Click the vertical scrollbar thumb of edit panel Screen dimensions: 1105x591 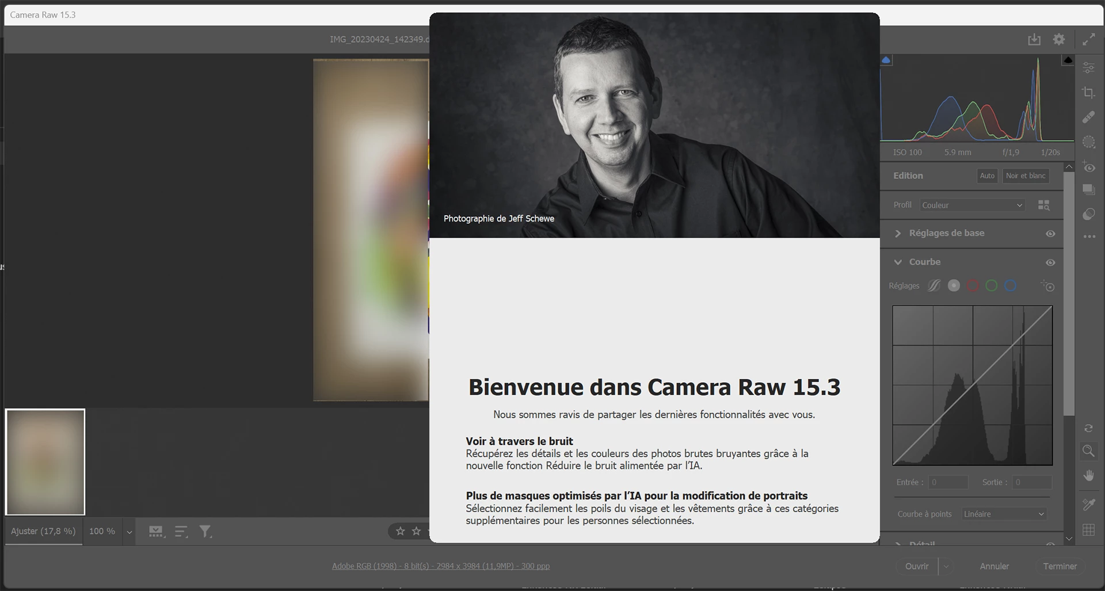1069,293
